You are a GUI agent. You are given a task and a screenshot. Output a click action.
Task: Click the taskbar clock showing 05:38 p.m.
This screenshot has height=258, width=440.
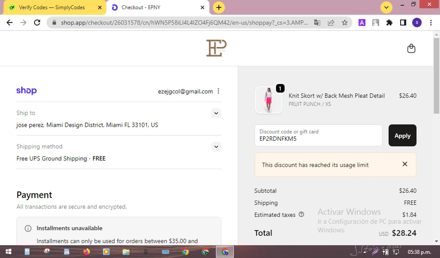pyautogui.click(x=419, y=252)
